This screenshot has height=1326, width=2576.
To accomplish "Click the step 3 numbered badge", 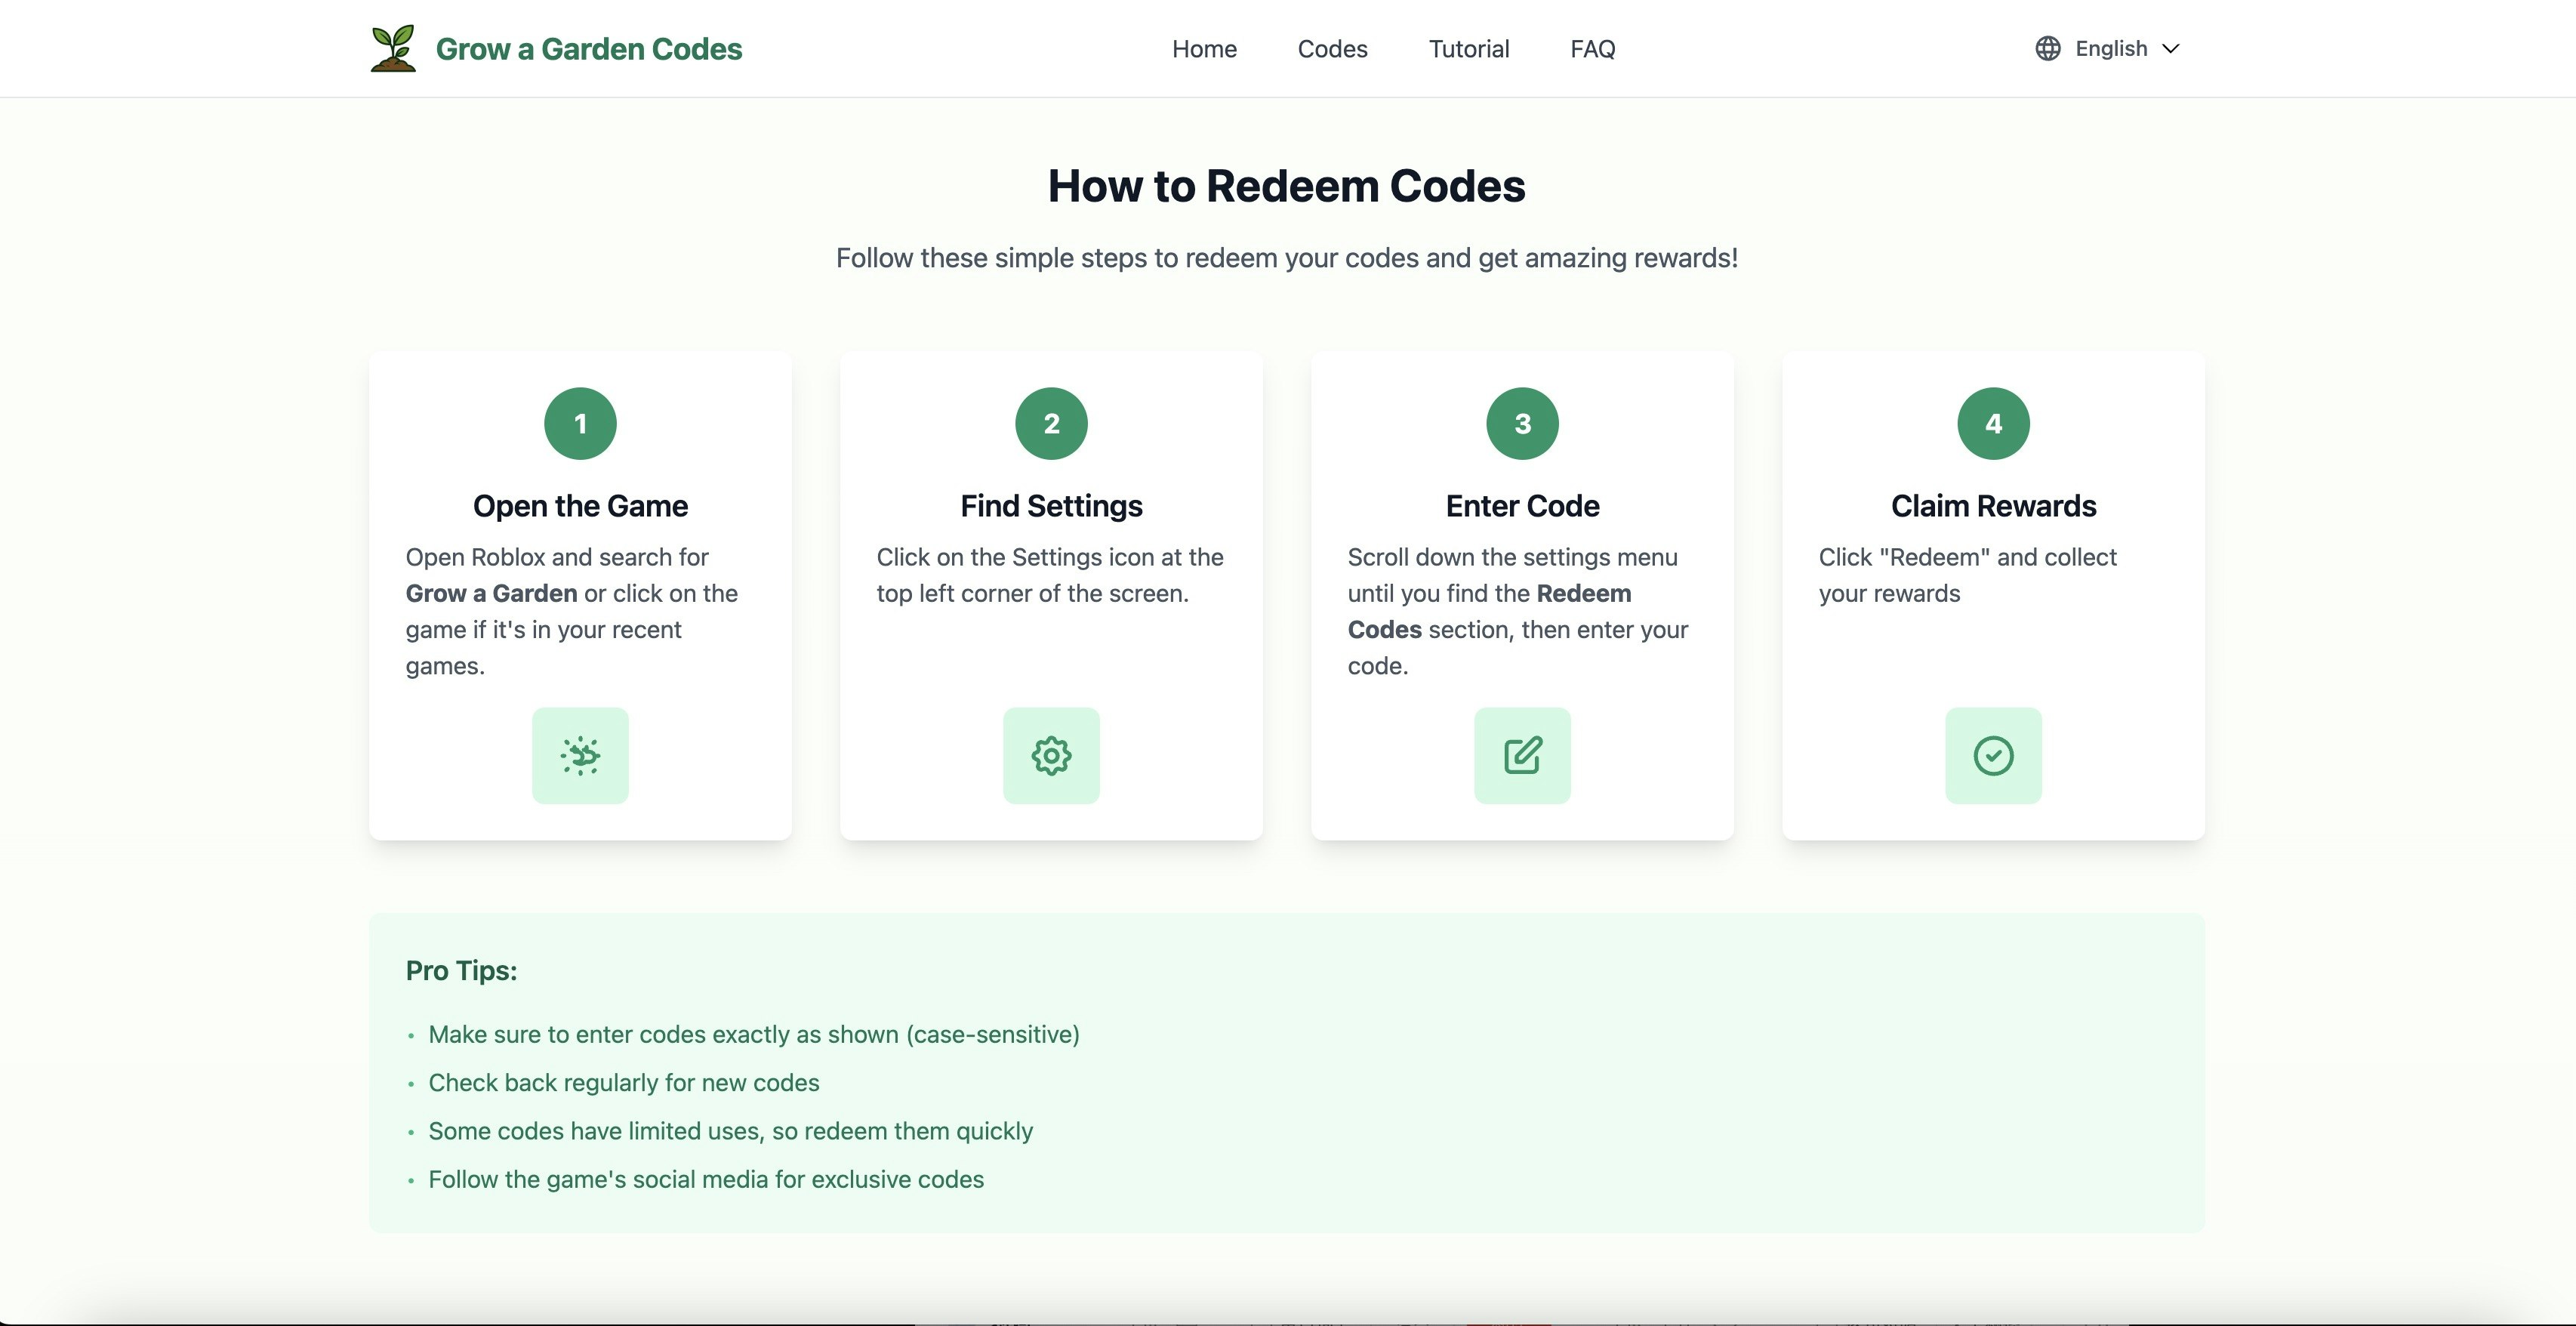I will pos(1522,422).
